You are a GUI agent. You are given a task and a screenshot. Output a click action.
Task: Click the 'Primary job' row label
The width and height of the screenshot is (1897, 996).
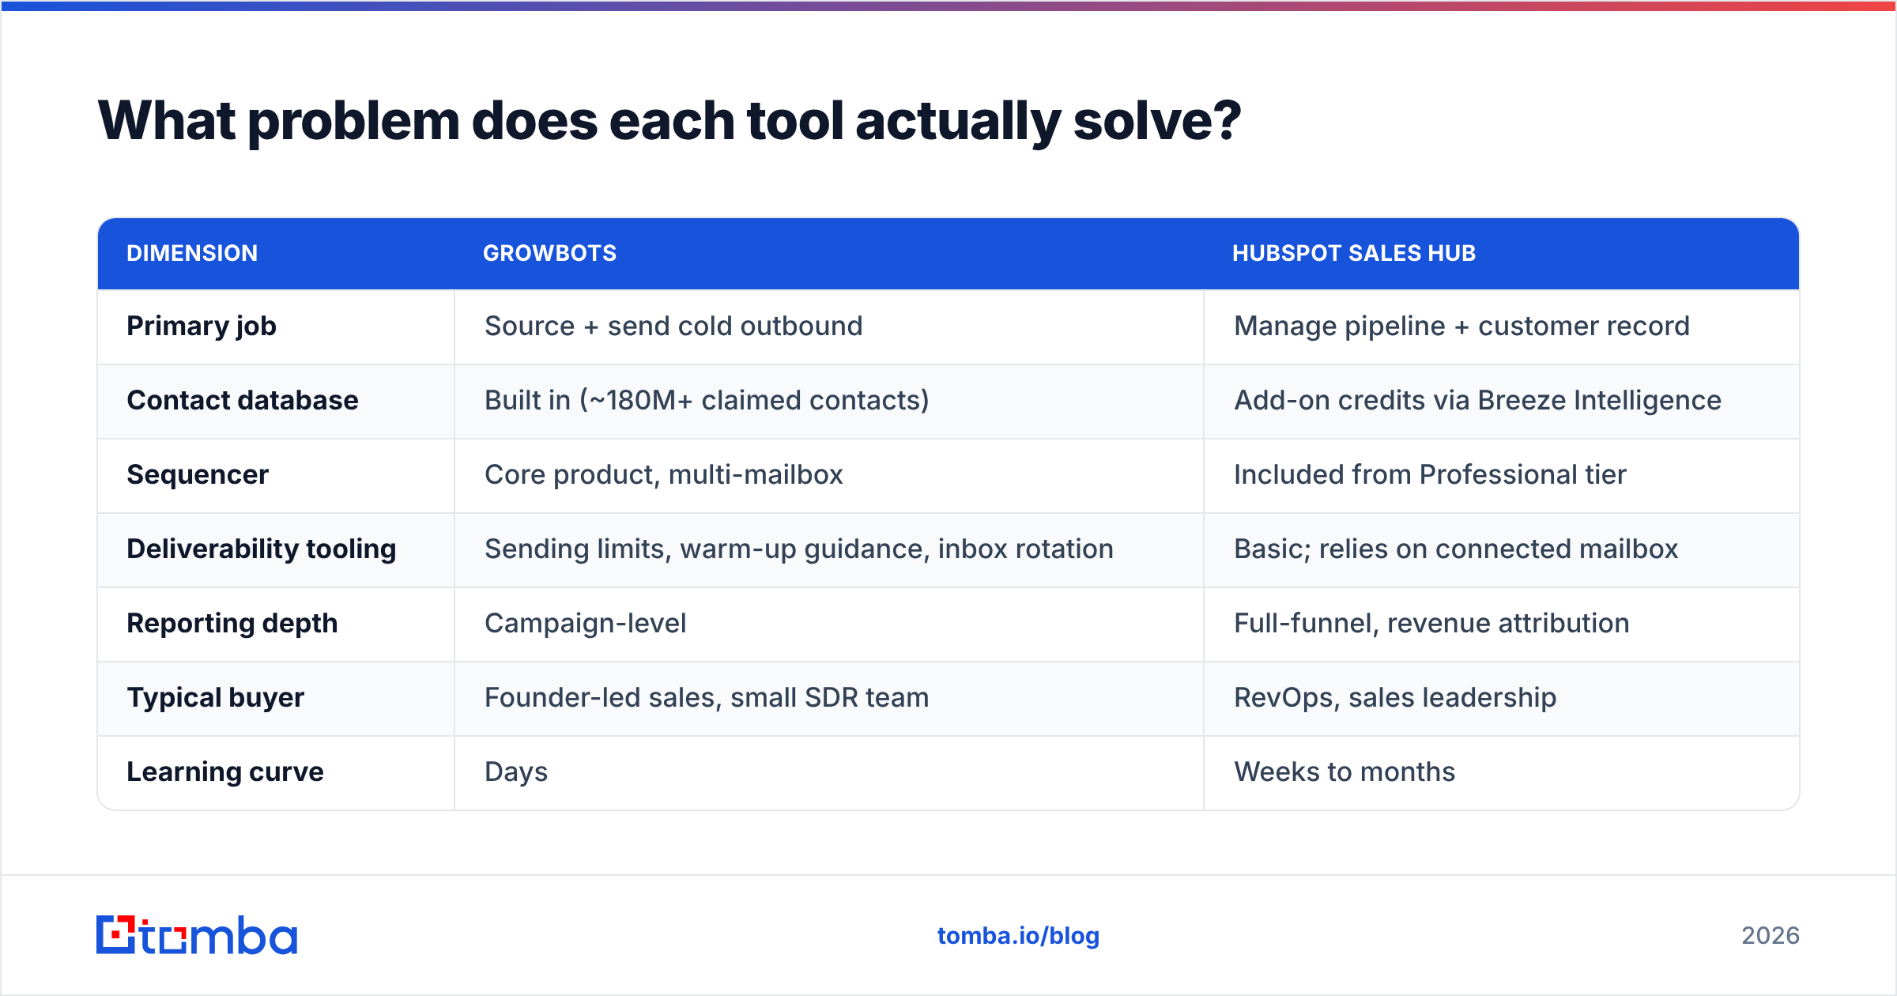coord(202,326)
